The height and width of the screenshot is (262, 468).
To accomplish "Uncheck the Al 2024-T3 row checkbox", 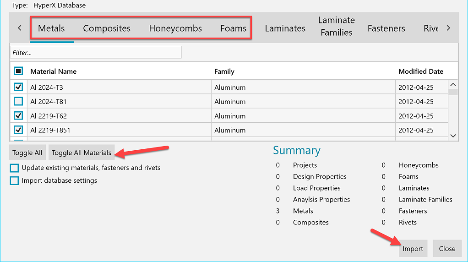I will pos(18,87).
